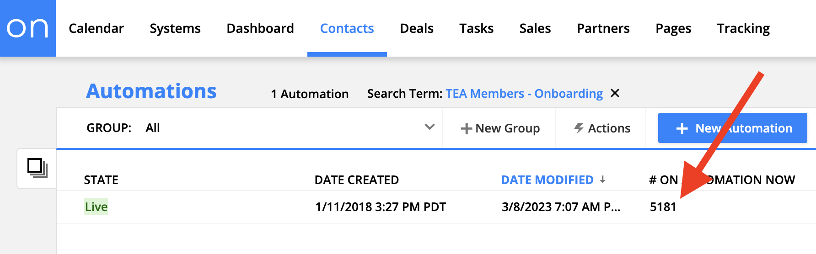
Task: Click the plus icon beside New Group
Action: [466, 129]
